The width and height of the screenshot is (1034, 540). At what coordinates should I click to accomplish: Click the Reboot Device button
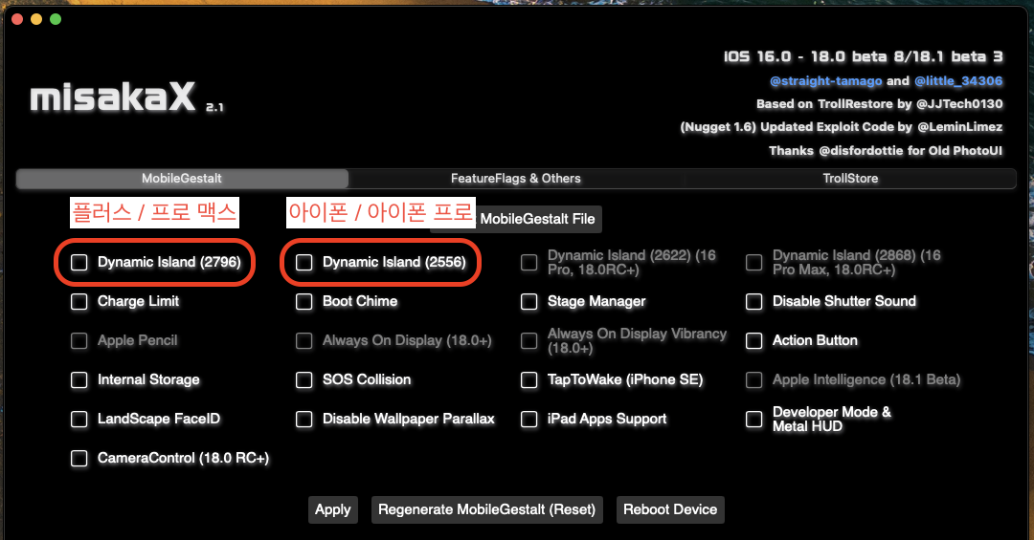point(670,509)
